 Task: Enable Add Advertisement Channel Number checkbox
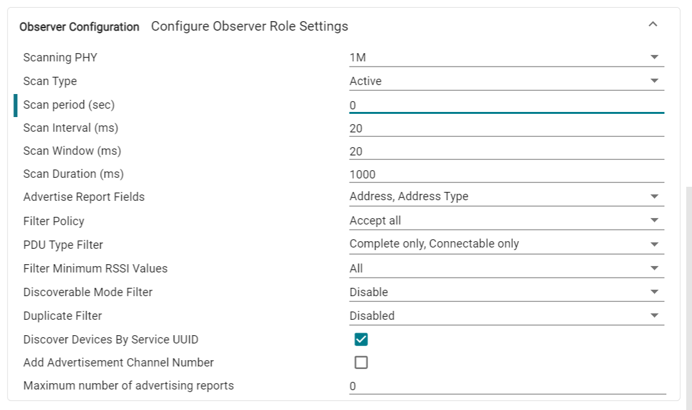coord(361,363)
